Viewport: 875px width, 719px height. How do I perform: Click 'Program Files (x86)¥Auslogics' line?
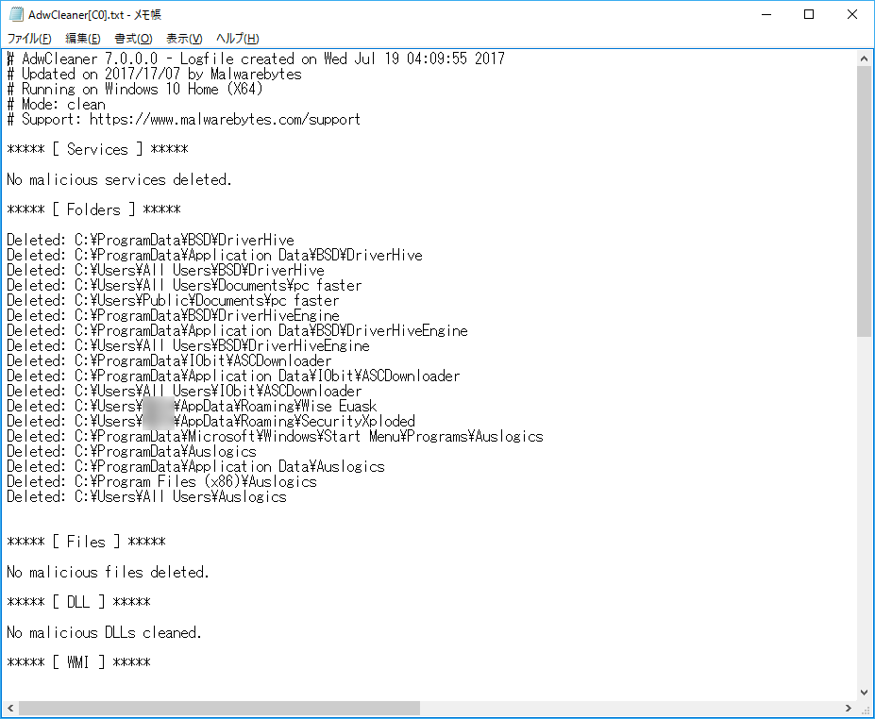click(161, 481)
